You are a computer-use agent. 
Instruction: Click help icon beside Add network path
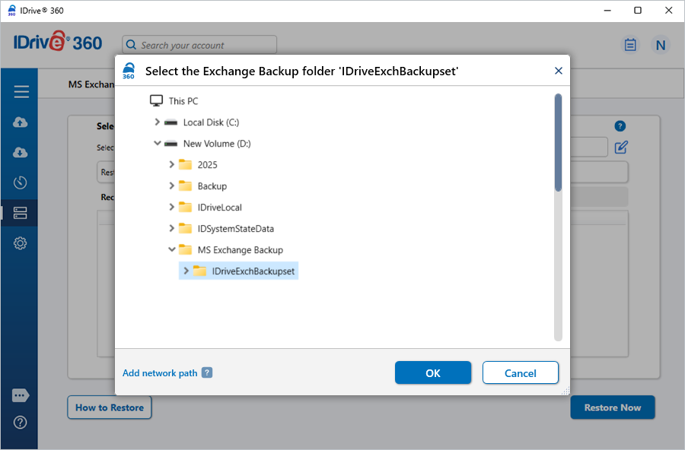[x=207, y=373]
